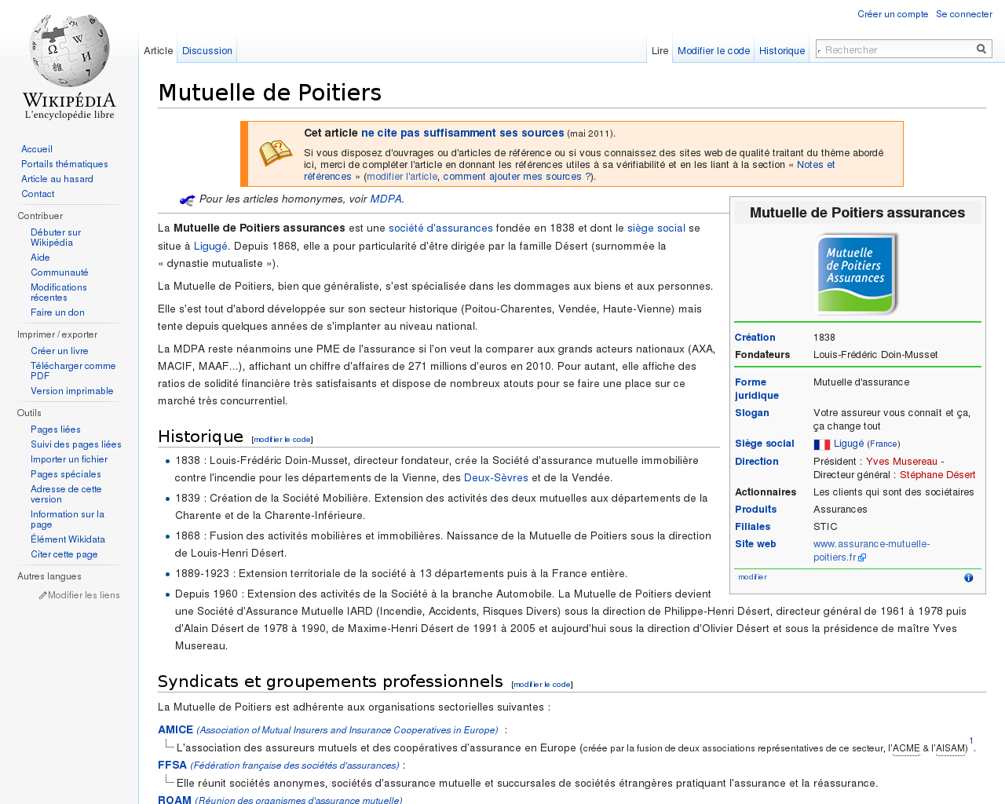Collapse the Contribuer sidebar section
This screenshot has width=1005, height=804.
pyautogui.click(x=40, y=216)
